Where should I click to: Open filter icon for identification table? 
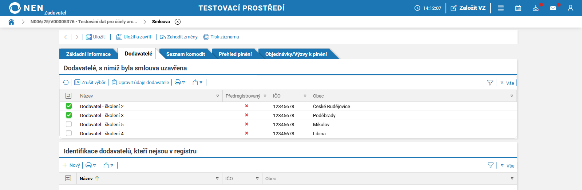[491, 166]
